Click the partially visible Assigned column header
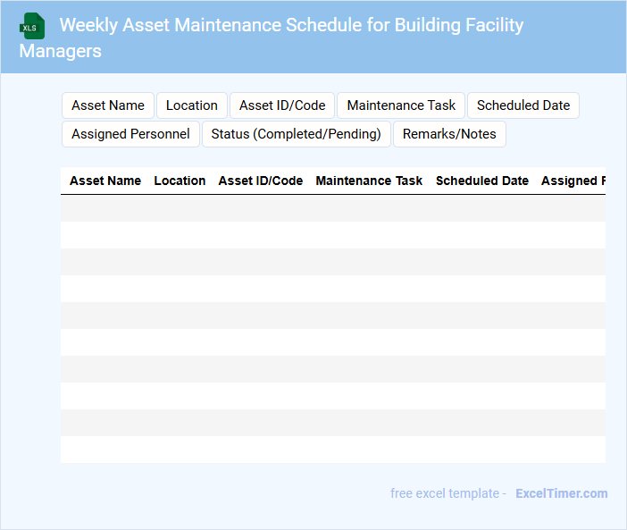 [x=573, y=181]
